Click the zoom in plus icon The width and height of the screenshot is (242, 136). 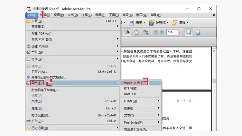(162, 32)
